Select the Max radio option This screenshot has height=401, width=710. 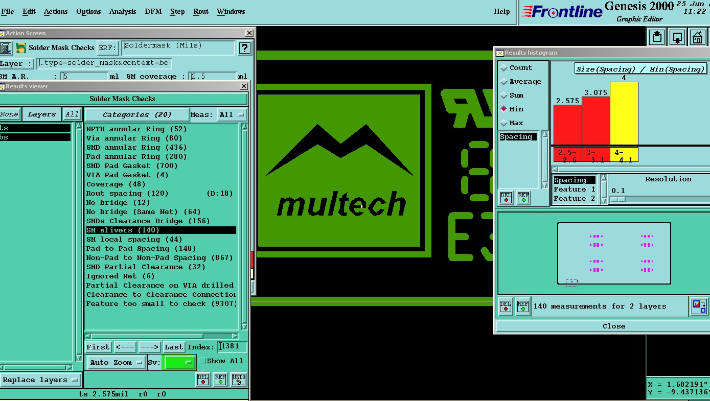pos(512,123)
